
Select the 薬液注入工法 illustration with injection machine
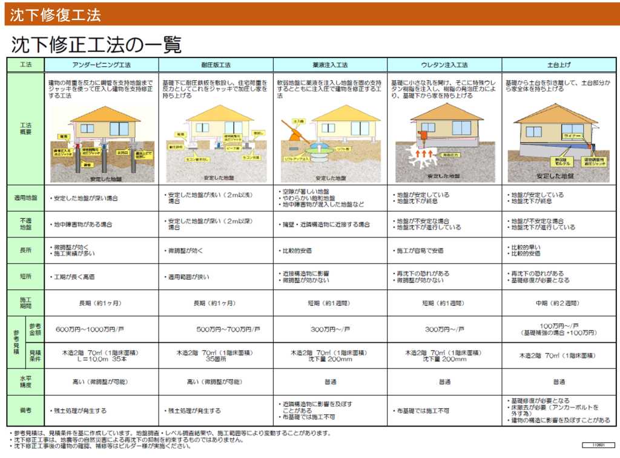(329, 144)
